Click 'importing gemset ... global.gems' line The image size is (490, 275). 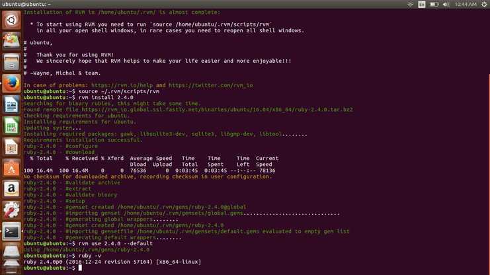[182, 213]
